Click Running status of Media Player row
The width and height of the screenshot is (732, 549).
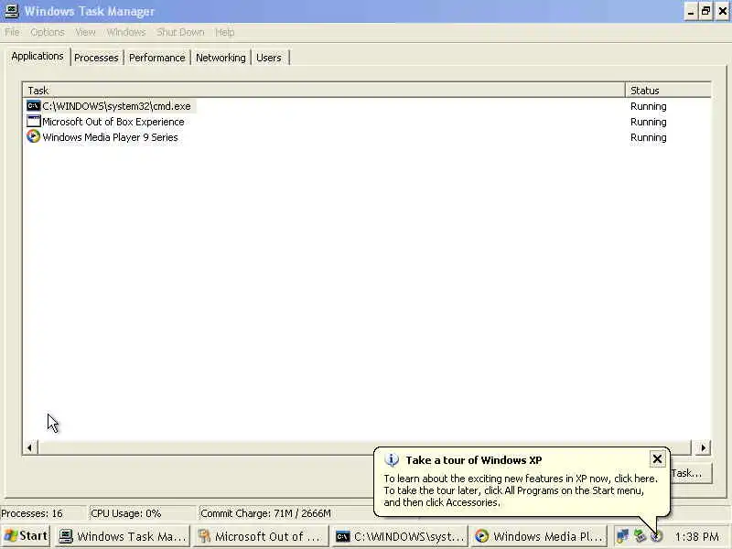[648, 137]
